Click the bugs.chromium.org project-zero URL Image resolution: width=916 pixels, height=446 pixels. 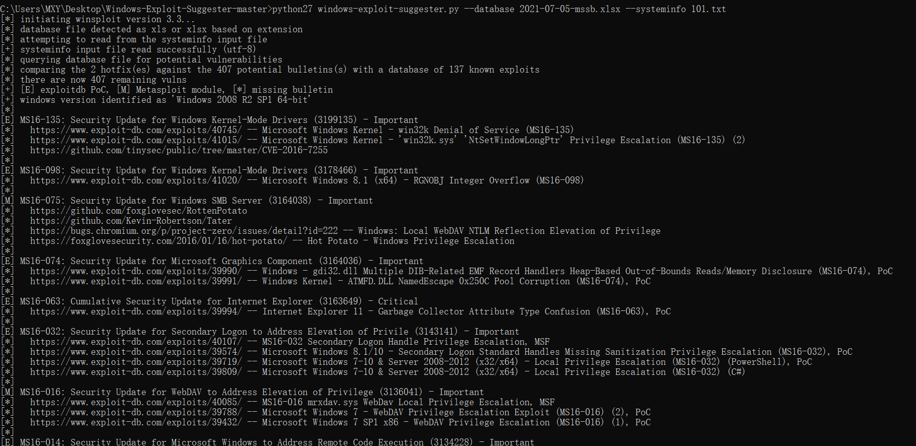click(184, 231)
